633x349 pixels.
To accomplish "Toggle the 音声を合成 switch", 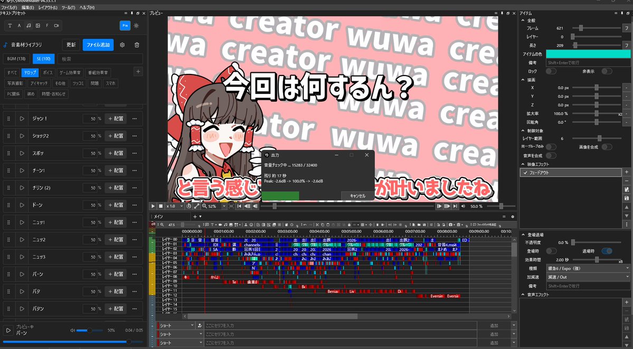I will [x=551, y=156].
